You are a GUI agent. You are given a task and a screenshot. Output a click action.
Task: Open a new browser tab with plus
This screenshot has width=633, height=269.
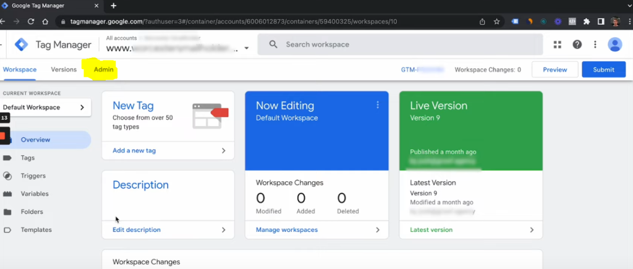[x=114, y=6]
